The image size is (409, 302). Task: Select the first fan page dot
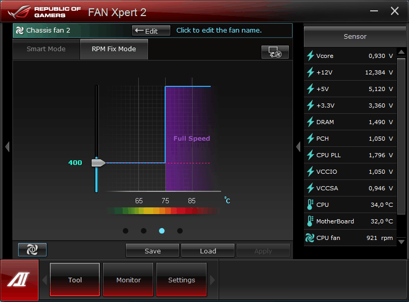[x=125, y=231]
